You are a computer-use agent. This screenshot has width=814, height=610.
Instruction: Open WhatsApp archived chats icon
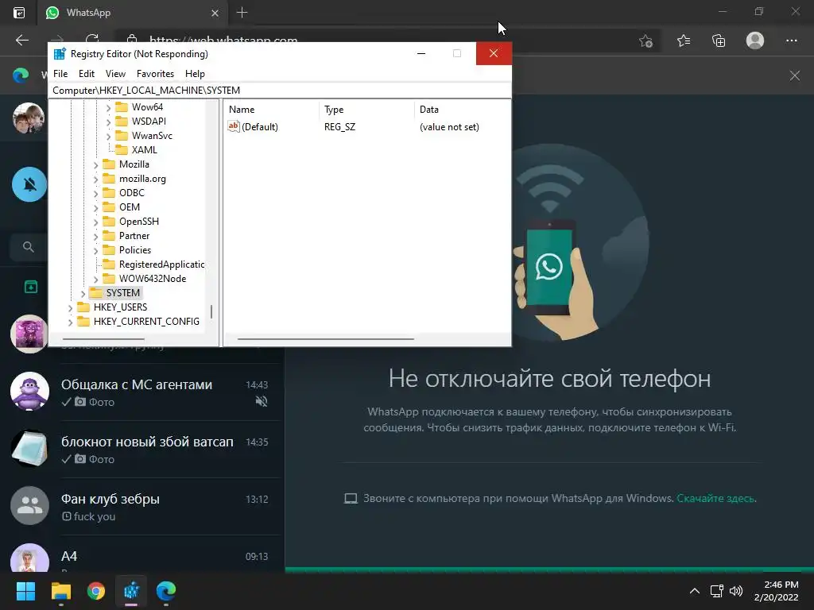coord(31,286)
